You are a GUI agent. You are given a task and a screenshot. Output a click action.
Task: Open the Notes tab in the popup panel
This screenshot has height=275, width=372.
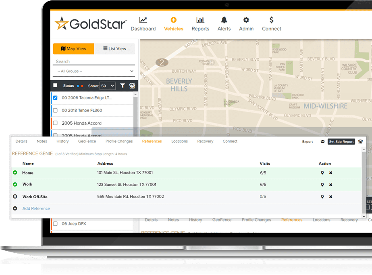pos(42,141)
